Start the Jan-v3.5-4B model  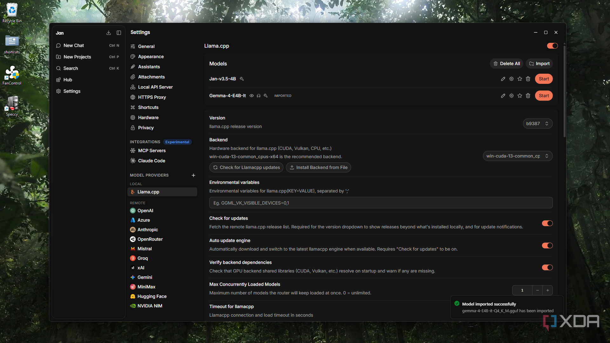544,79
